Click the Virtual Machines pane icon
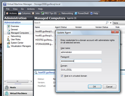The width and height of the screenshot is (125, 96). (x=7, y=93)
